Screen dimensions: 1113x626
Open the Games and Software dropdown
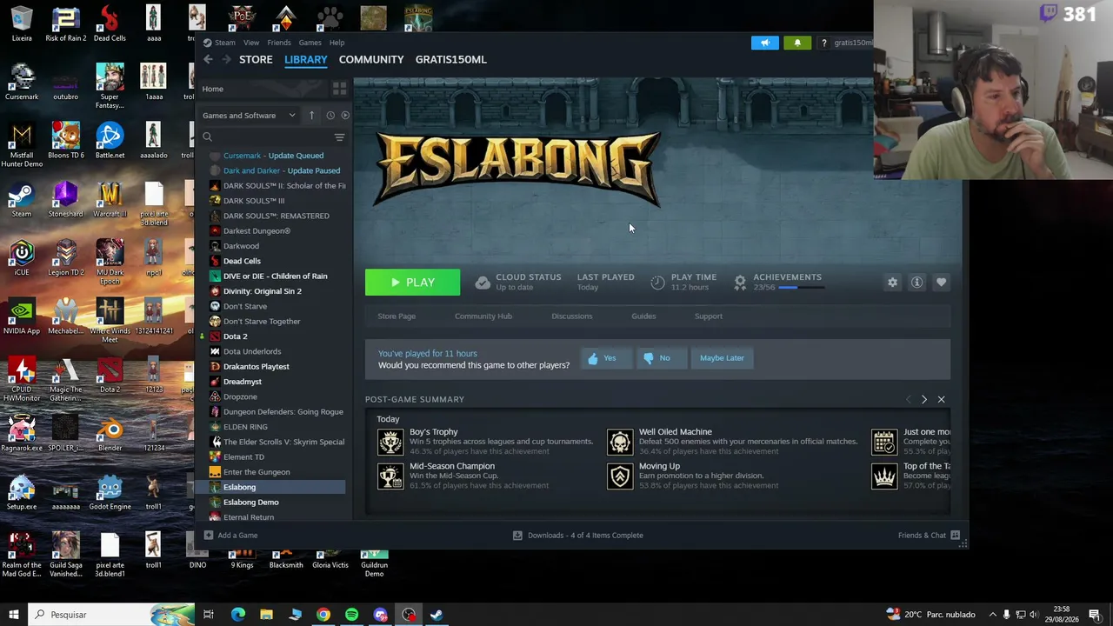tap(249, 116)
